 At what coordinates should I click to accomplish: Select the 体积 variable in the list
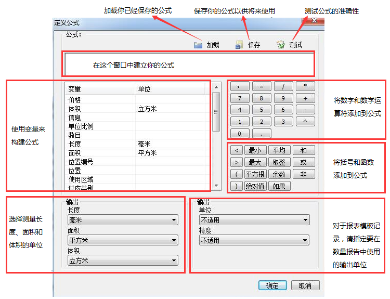point(75,109)
